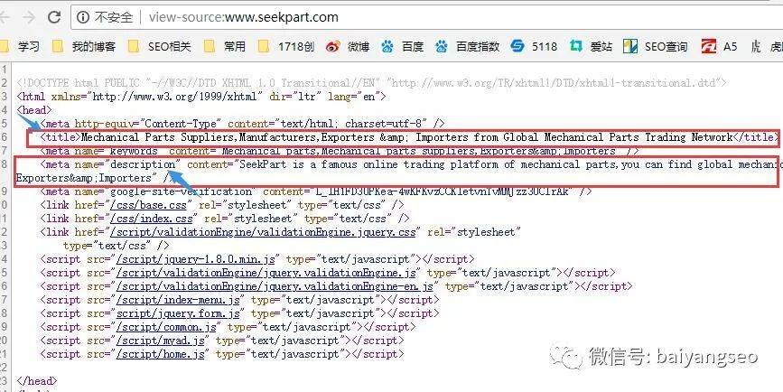Expand the 1718创 bookmark folder
The height and width of the screenshot is (392, 783).
(286, 47)
